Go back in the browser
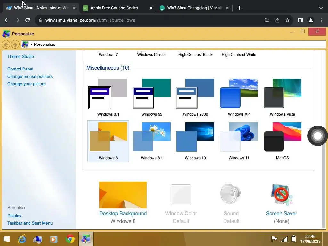The width and height of the screenshot is (328, 246). coord(7,20)
